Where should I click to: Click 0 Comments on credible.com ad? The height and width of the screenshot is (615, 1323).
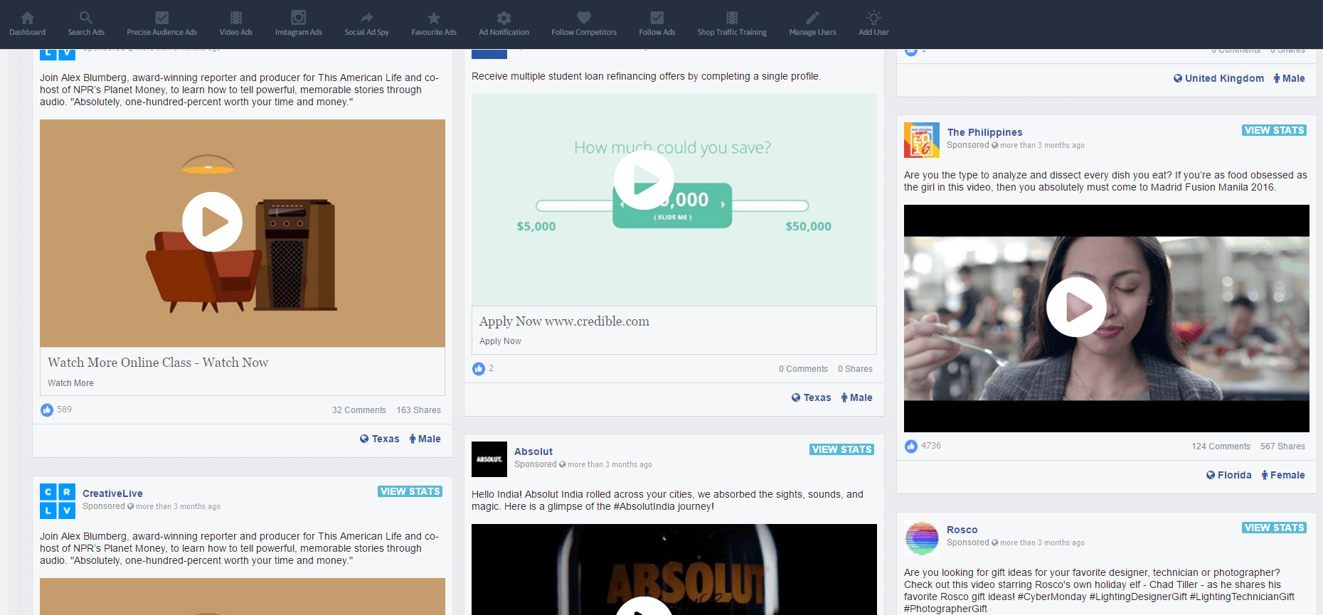click(803, 369)
